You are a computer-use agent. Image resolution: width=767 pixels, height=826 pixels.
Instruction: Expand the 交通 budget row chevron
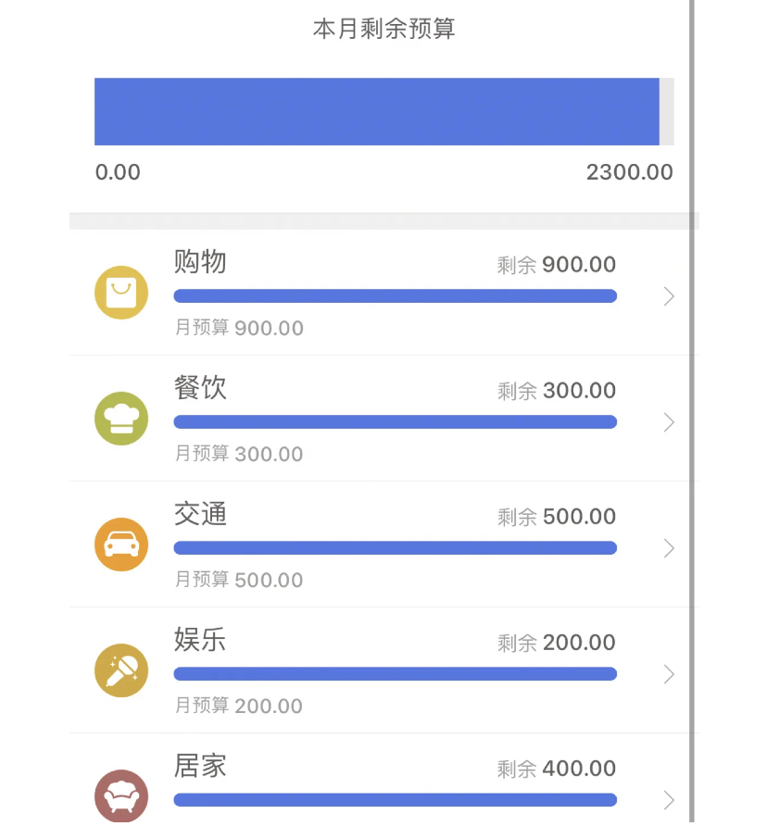point(669,548)
